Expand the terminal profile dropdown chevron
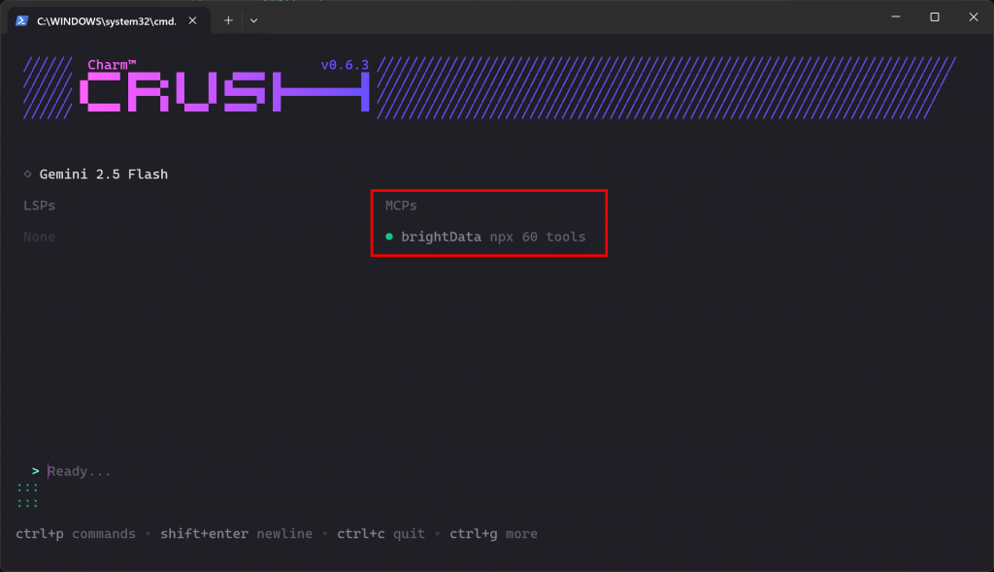The height and width of the screenshot is (572, 994). point(253,19)
